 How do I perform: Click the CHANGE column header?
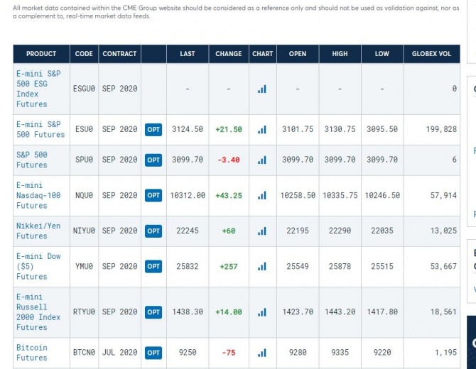[229, 54]
